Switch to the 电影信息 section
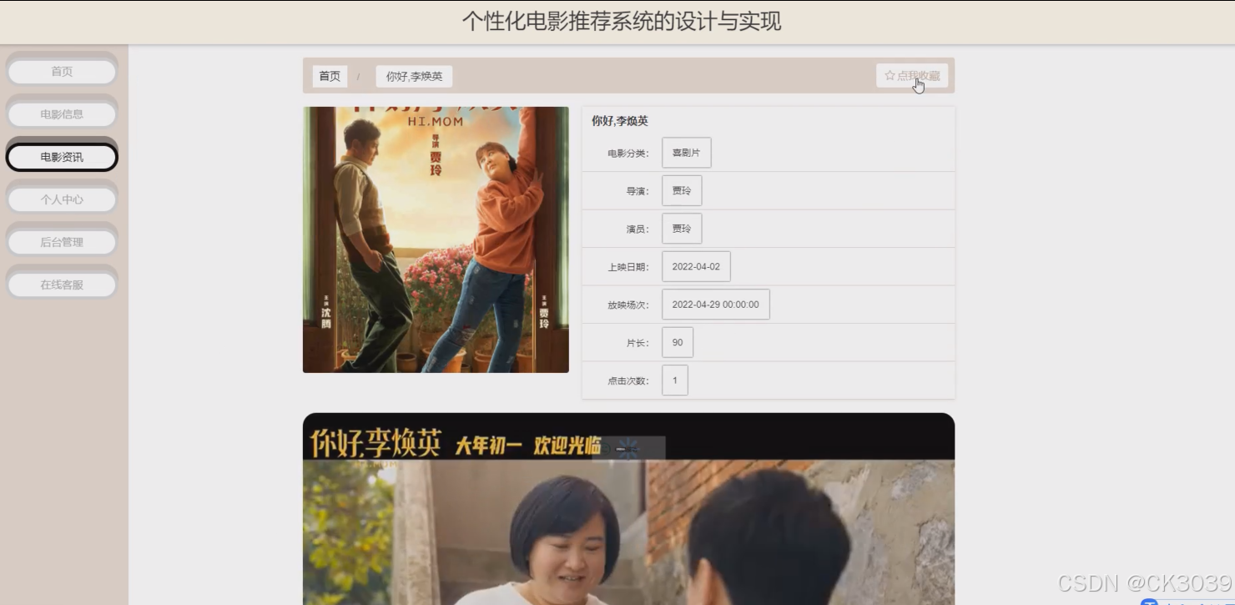Image resolution: width=1235 pixels, height=605 pixels. pos(61,113)
